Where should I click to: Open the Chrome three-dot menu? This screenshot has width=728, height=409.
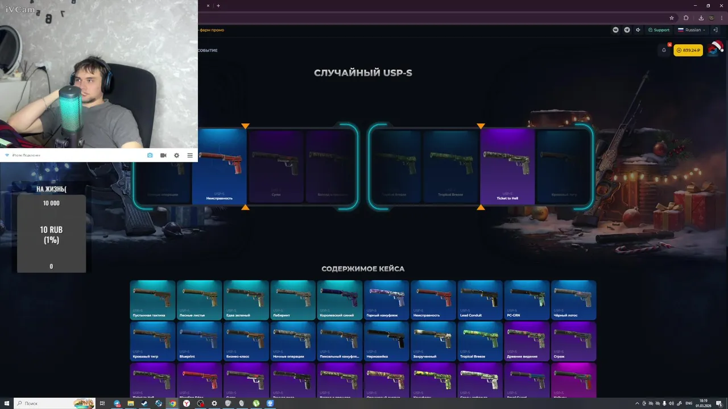722,18
